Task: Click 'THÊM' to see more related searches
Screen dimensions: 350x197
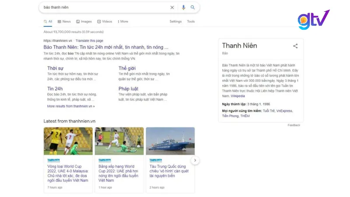Action: pyautogui.click(x=245, y=116)
